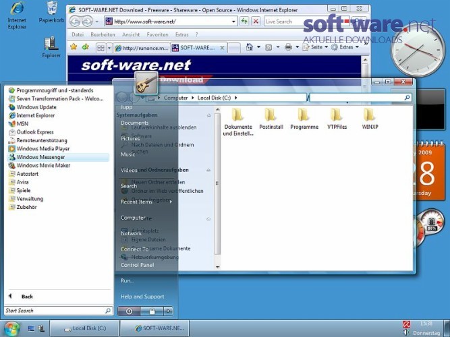Viewport: 450px width, 337px height.
Task: Open Help and Support
Action: pyautogui.click(x=142, y=297)
